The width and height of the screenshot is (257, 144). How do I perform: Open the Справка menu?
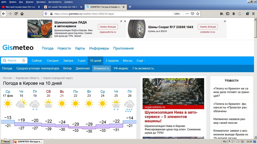[x=68, y=2]
